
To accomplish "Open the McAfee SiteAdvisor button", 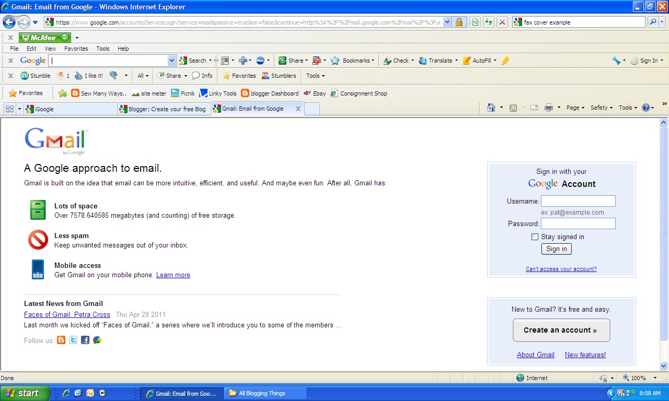I will tap(44, 38).
